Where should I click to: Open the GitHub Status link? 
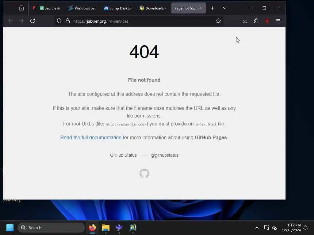click(123, 155)
